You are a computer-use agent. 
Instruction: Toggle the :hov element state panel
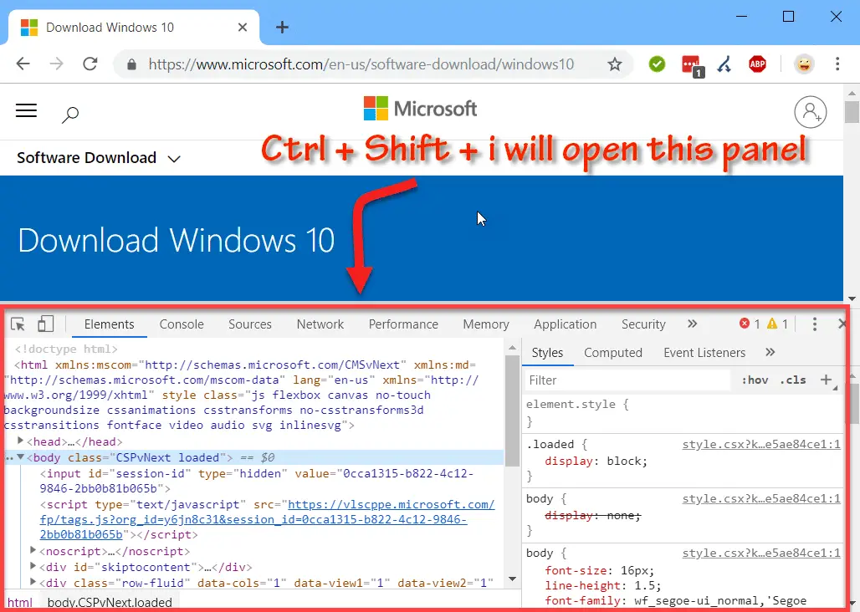755,380
